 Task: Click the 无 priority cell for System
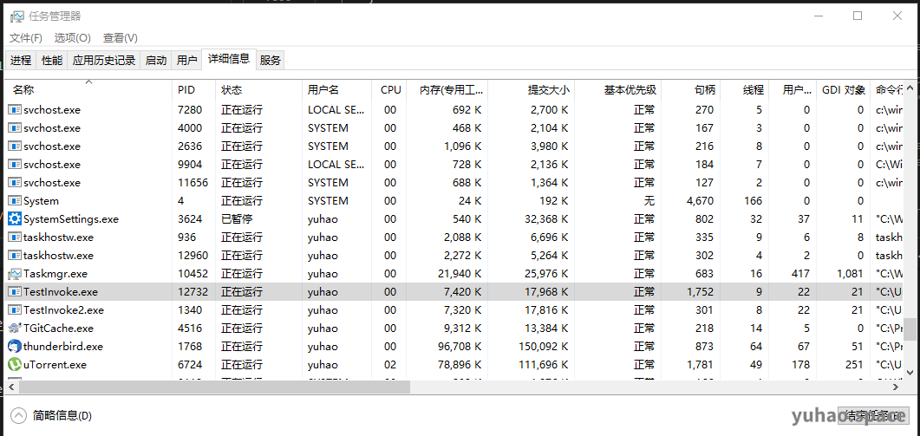click(x=649, y=201)
